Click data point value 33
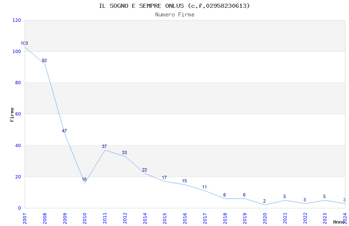 click(x=124, y=152)
